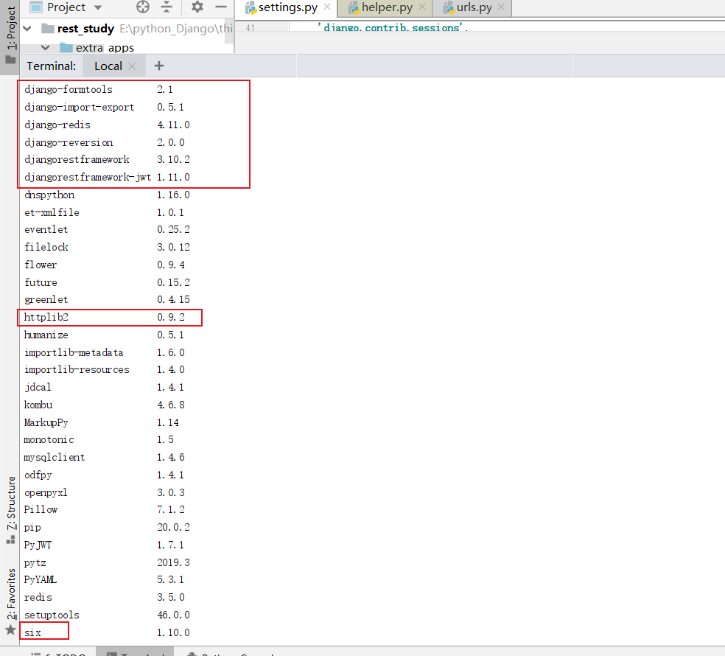Collapse the rest_study project node

coord(27,29)
